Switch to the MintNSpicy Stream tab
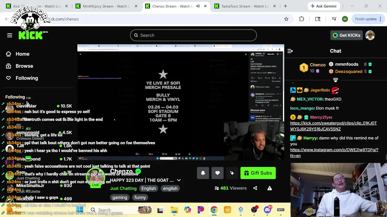 click(x=106, y=6)
